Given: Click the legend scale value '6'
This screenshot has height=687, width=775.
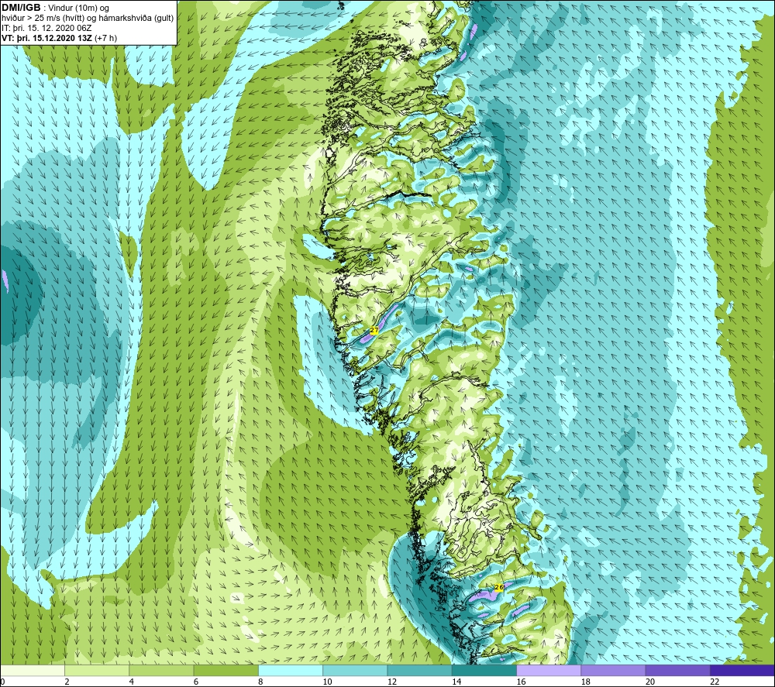Looking at the screenshot, I should [x=196, y=682].
